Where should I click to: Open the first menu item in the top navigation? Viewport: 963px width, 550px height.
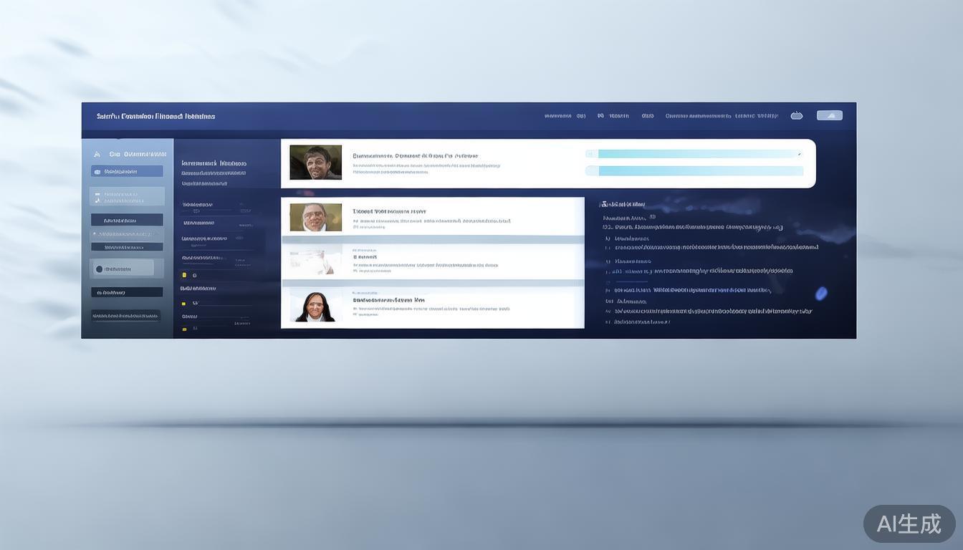[557, 115]
